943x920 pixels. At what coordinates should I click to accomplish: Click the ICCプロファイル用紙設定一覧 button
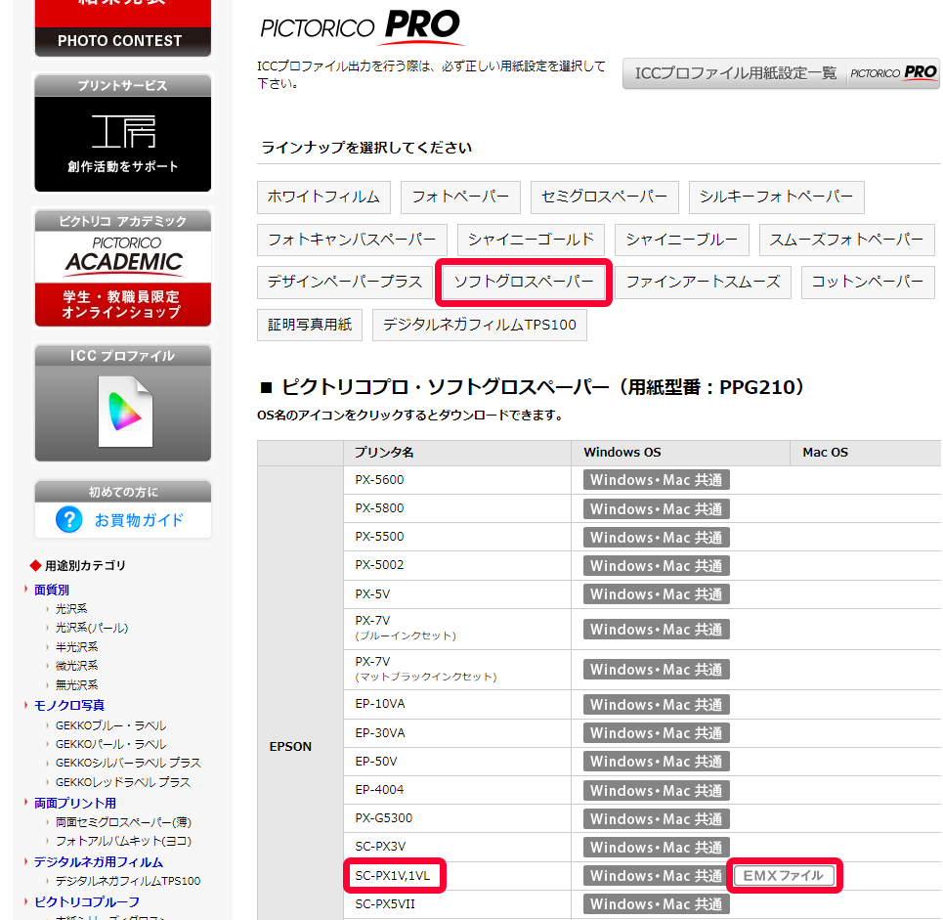781,73
